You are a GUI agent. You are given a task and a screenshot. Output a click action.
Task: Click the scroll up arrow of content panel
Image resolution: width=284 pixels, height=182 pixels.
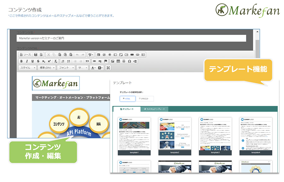pos(257,31)
